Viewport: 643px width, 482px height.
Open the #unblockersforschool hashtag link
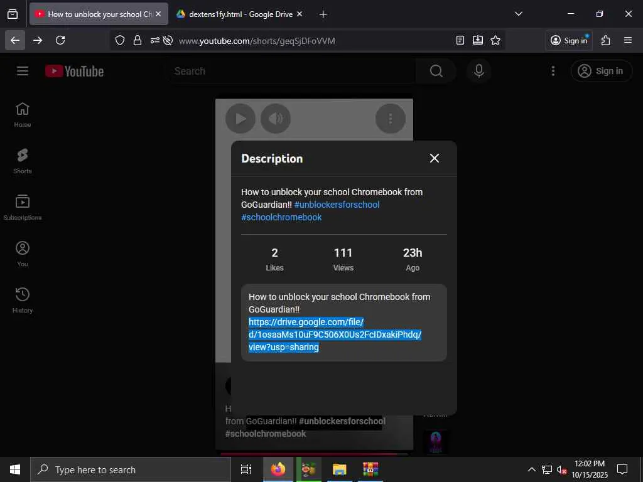click(337, 205)
